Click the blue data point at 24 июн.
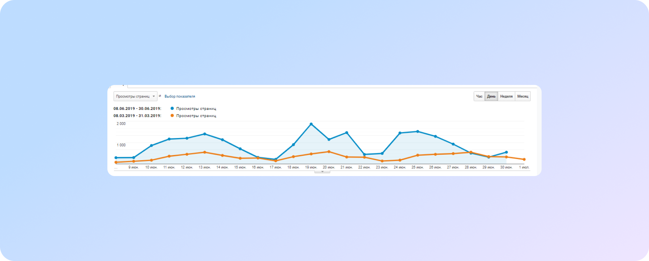649x261 pixels. [x=400, y=133]
